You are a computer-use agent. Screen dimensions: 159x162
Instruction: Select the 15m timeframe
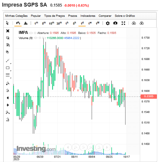point(52,23)
